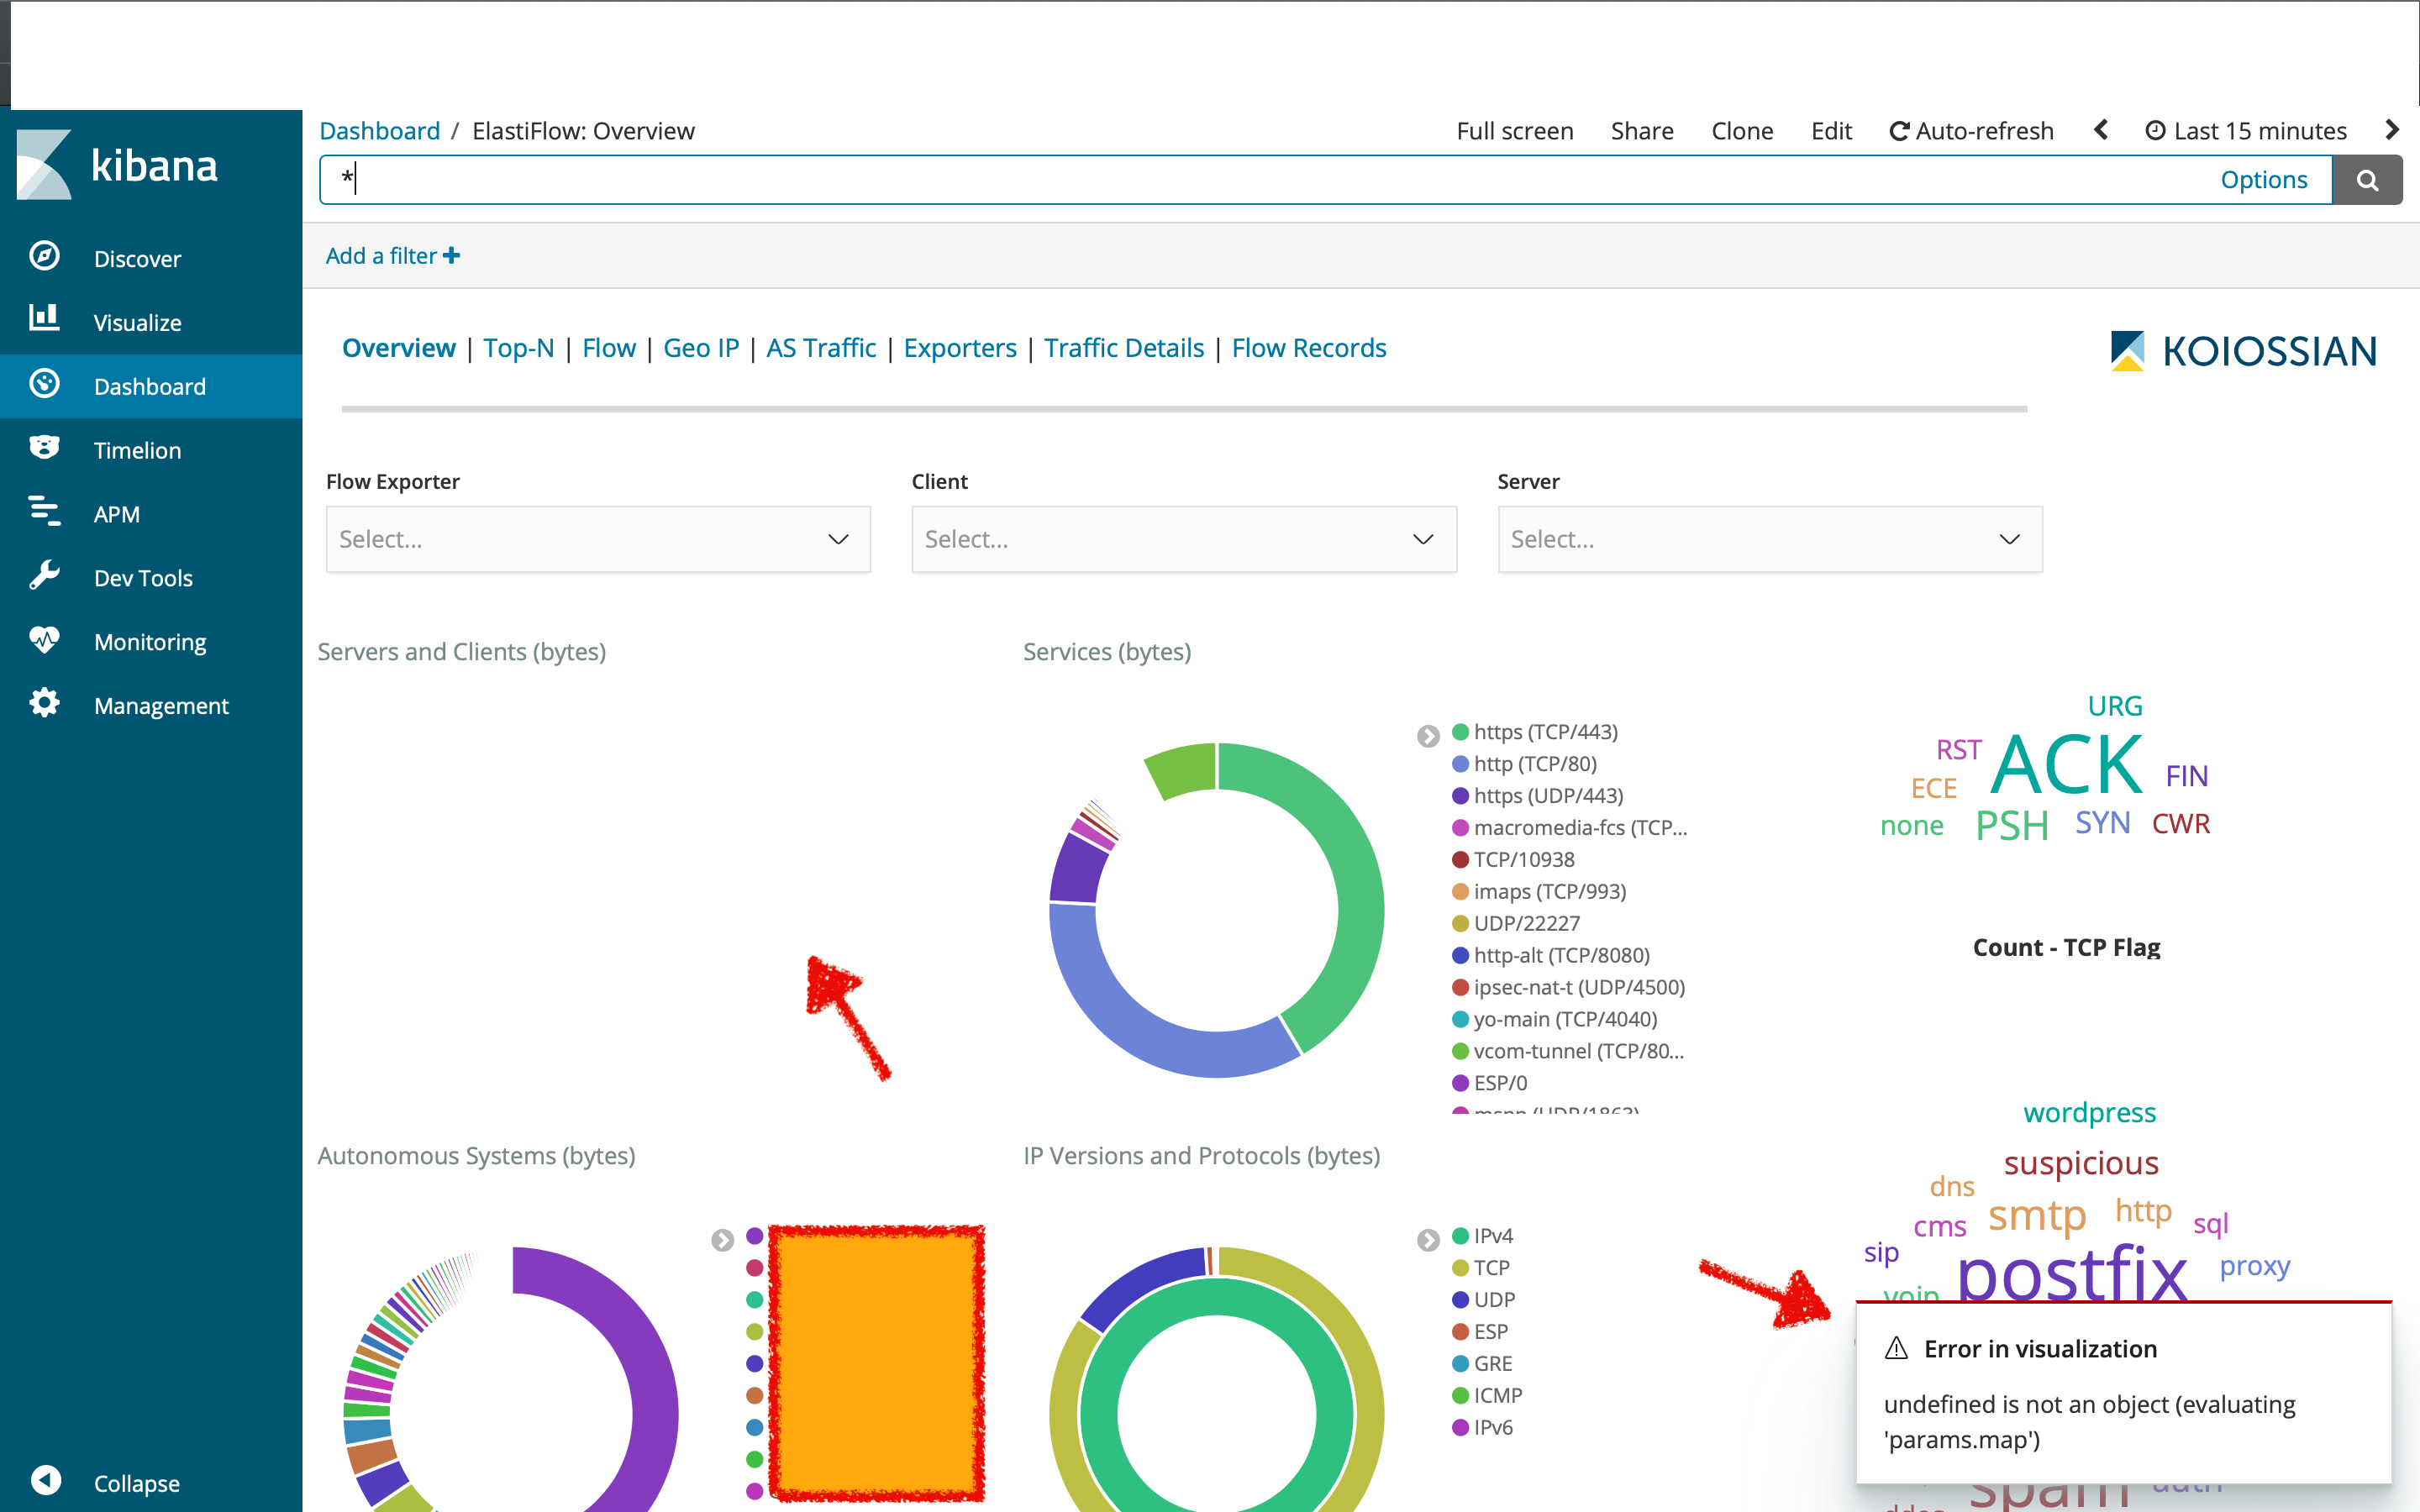Open the Server selection dropdown
The height and width of the screenshot is (1512, 2420).
1768,539
